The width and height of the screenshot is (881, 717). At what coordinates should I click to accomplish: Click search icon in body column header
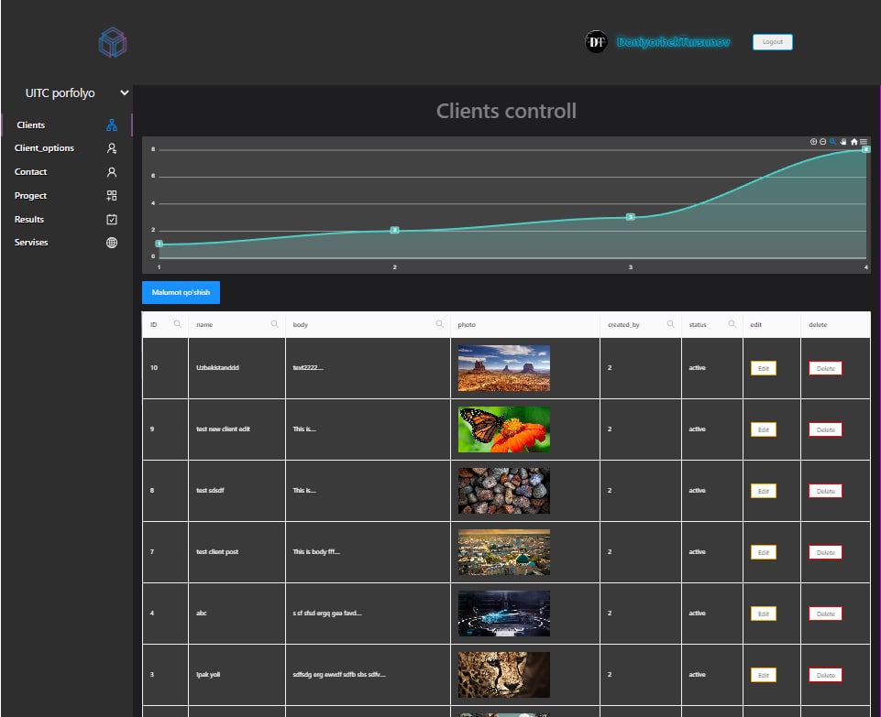tap(440, 324)
